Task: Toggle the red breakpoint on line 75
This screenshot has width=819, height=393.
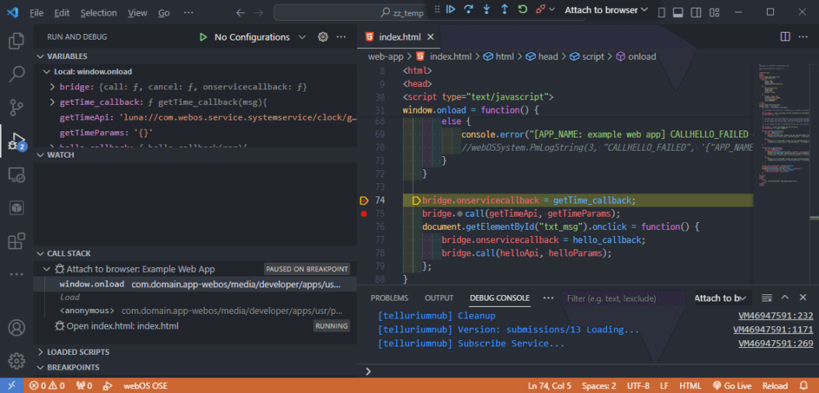Action: click(364, 214)
